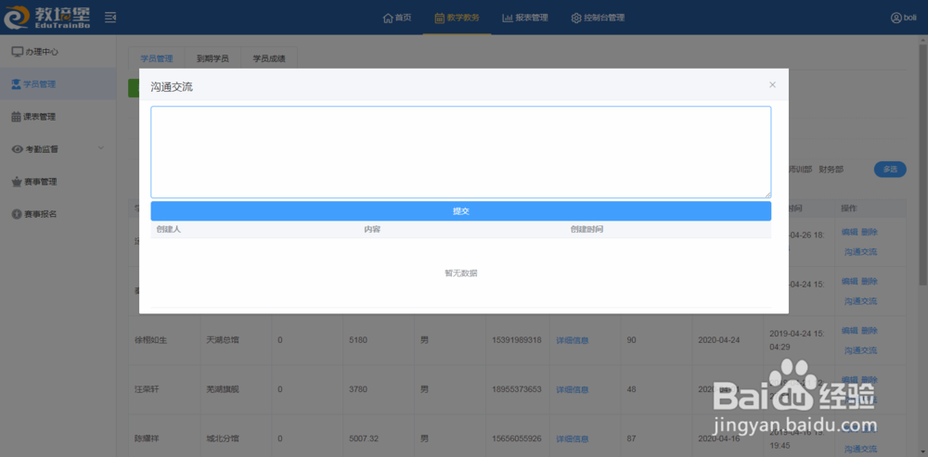Open 详细信息 for 徐栩如生
This screenshot has width=928, height=457.
click(573, 340)
